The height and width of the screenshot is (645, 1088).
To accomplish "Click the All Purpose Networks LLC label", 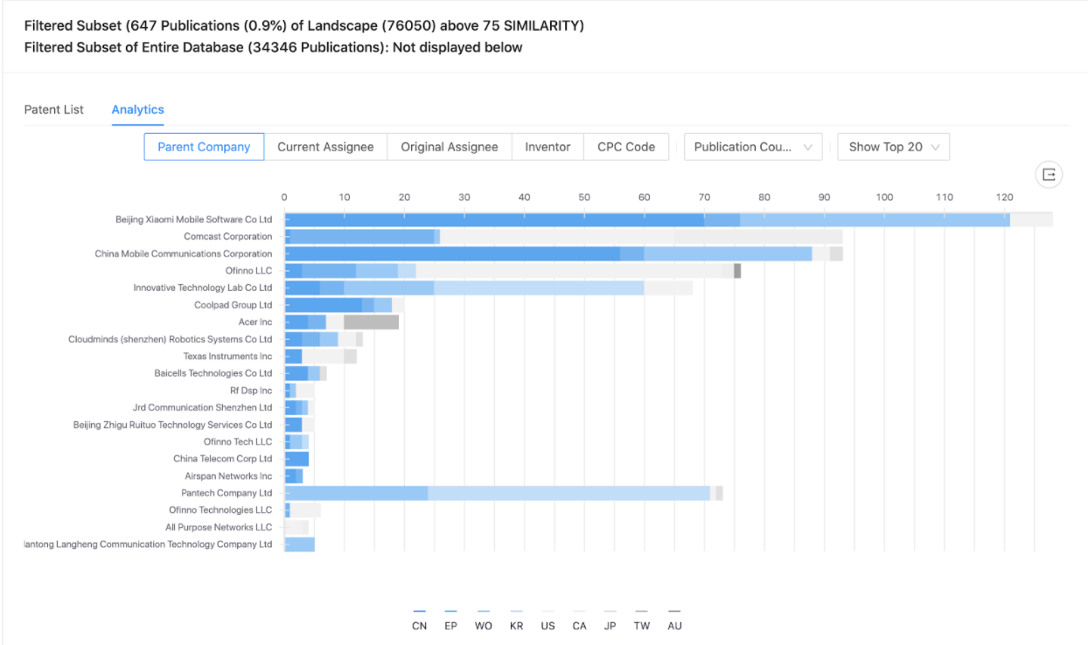I will tap(219, 527).
